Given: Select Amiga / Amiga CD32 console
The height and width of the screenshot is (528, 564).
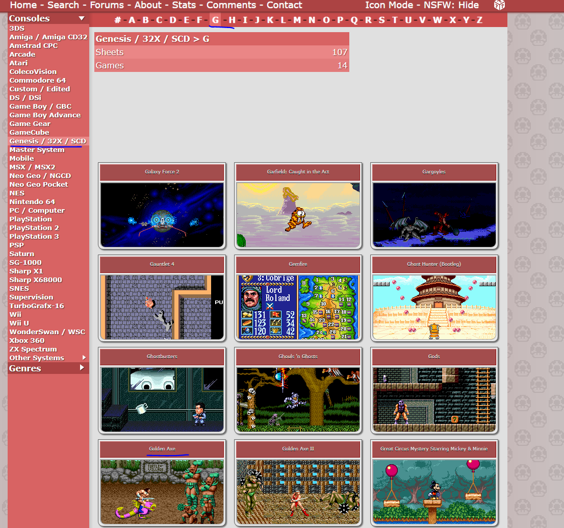Looking at the screenshot, I should (x=48, y=37).
